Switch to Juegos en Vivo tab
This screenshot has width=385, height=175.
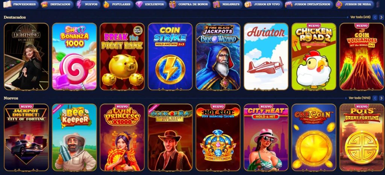(x=264, y=5)
